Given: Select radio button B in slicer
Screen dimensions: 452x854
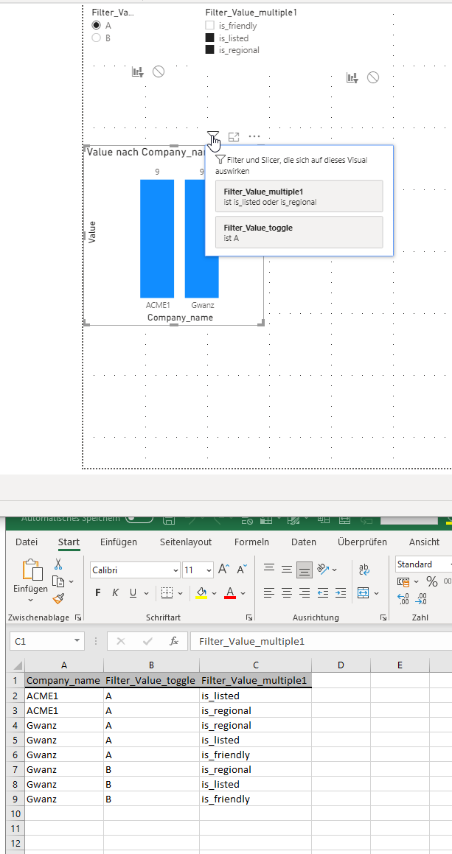Looking at the screenshot, I should pyautogui.click(x=96, y=38).
